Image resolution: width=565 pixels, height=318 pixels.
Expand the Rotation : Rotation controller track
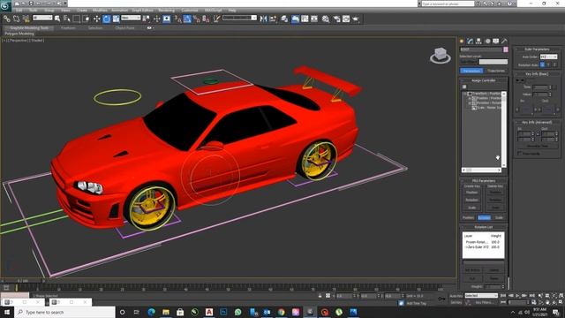coord(470,102)
